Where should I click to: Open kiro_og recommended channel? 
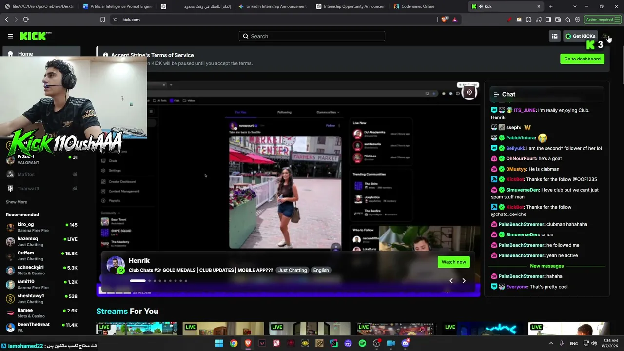[x=41, y=227]
